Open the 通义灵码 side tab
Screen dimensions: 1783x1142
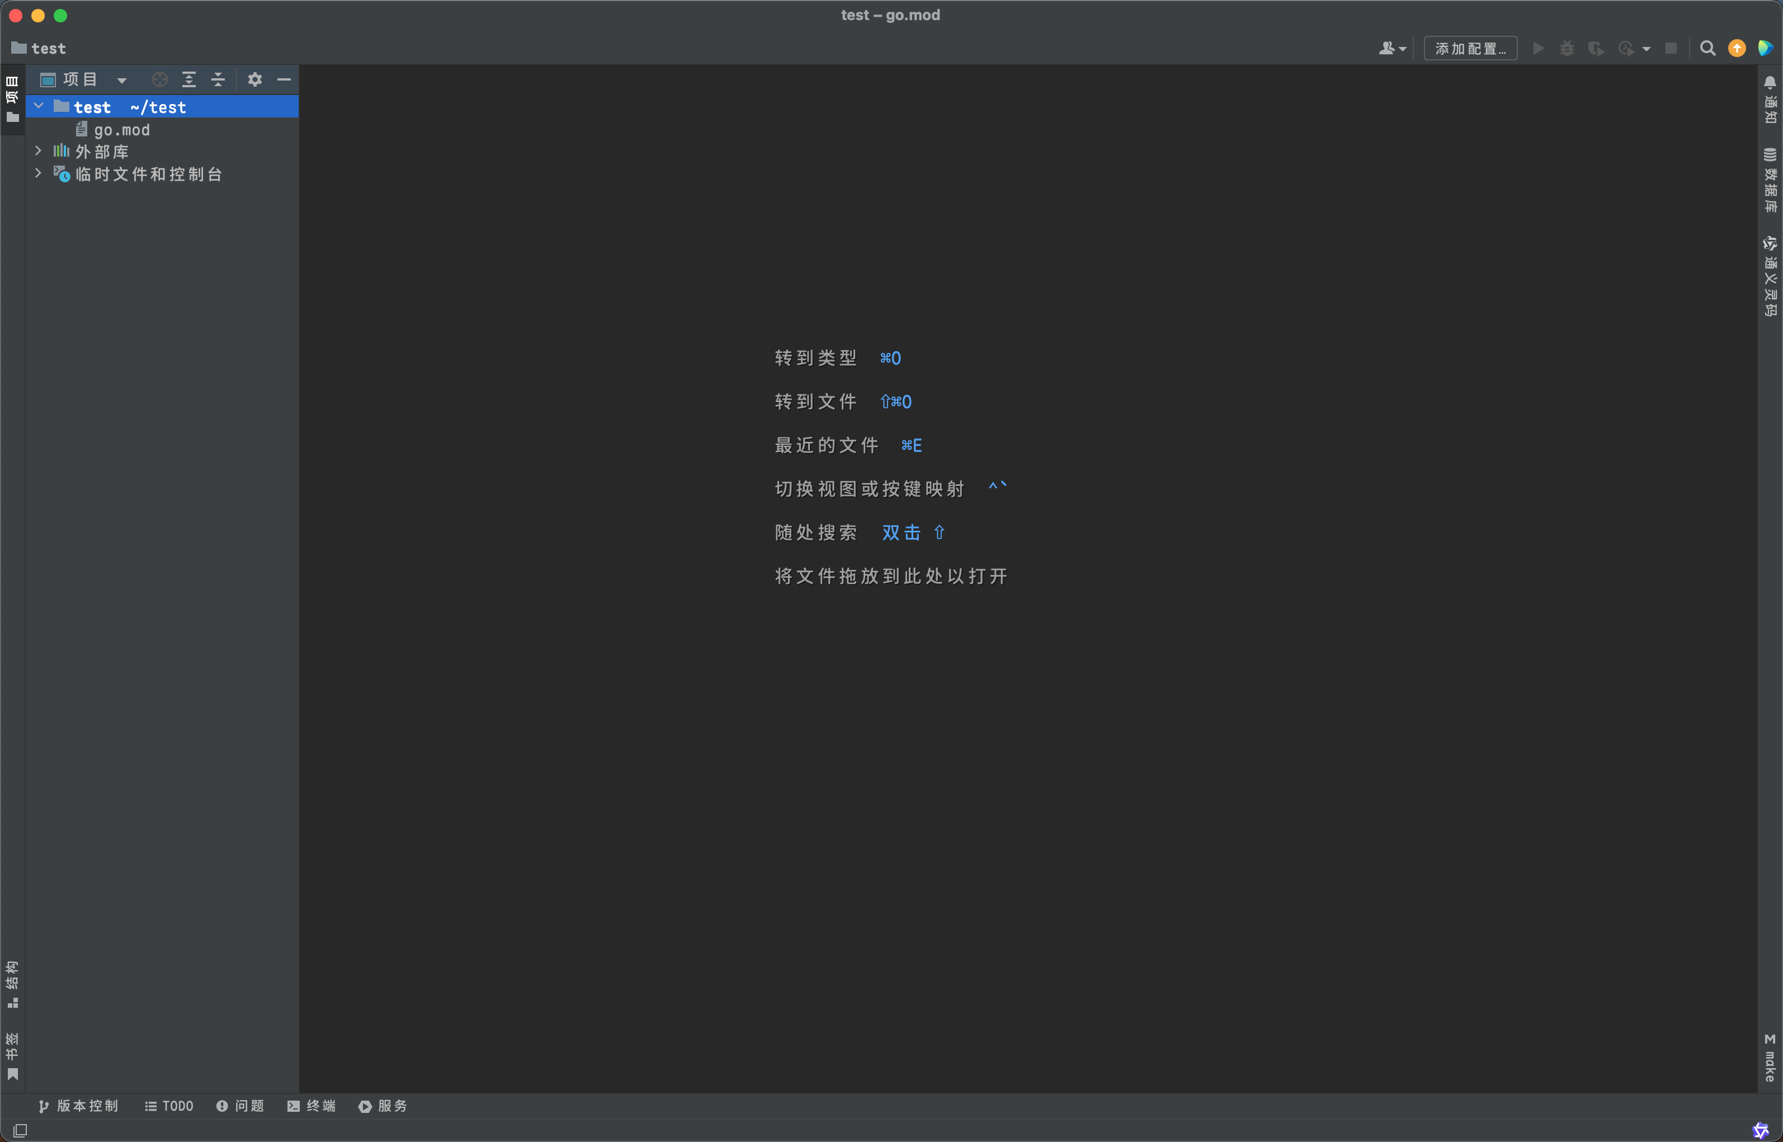1770,276
